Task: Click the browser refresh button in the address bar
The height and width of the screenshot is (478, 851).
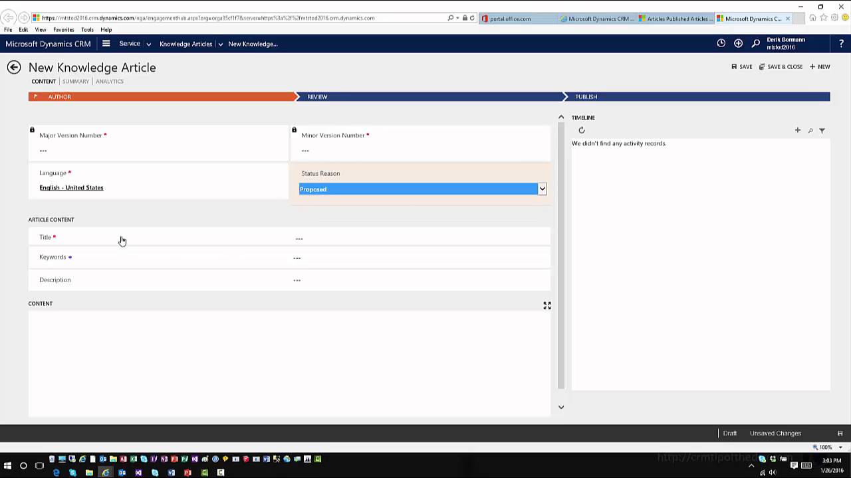Action: 472,18
